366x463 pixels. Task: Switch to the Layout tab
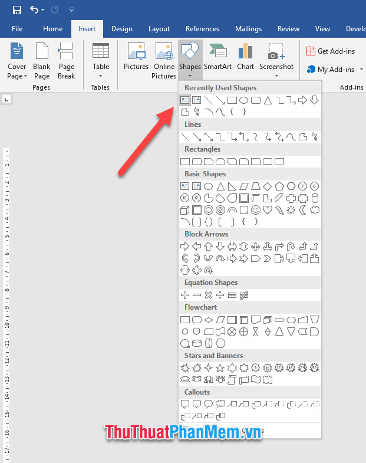[159, 29]
